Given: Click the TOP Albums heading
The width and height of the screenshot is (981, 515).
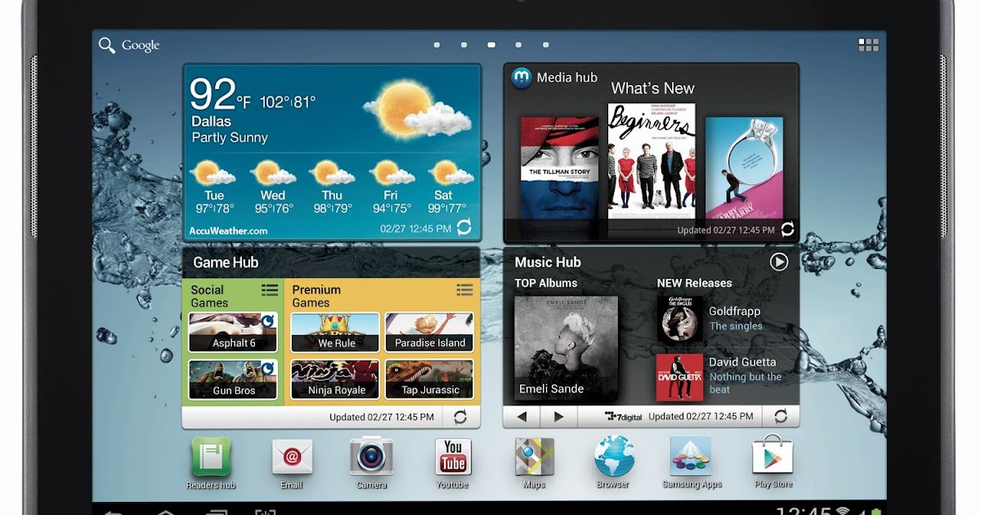Looking at the screenshot, I should coord(546,283).
